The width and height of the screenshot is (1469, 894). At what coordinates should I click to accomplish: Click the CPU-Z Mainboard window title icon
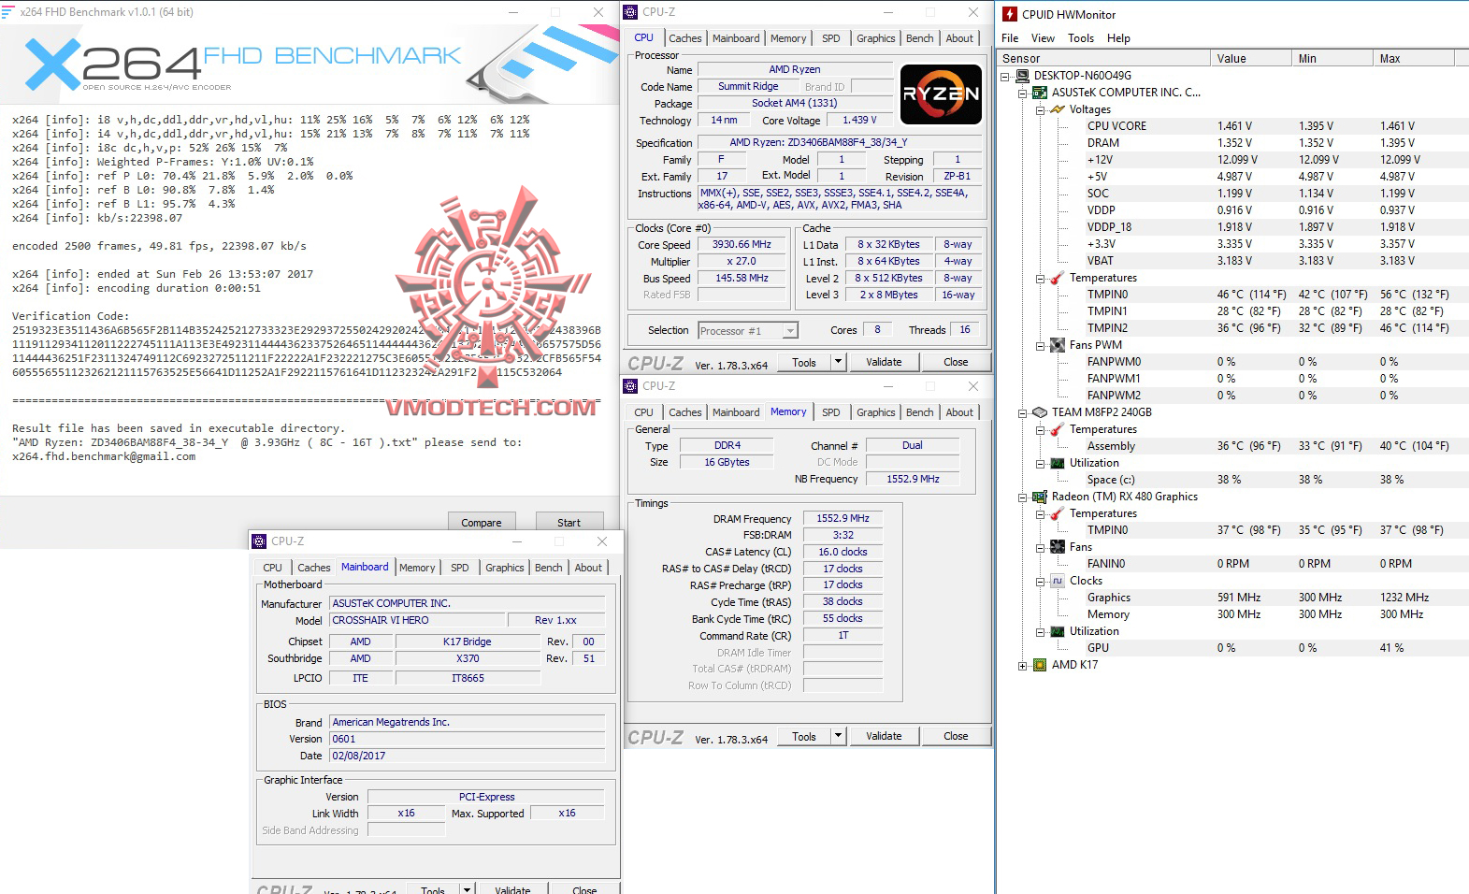coord(259,541)
